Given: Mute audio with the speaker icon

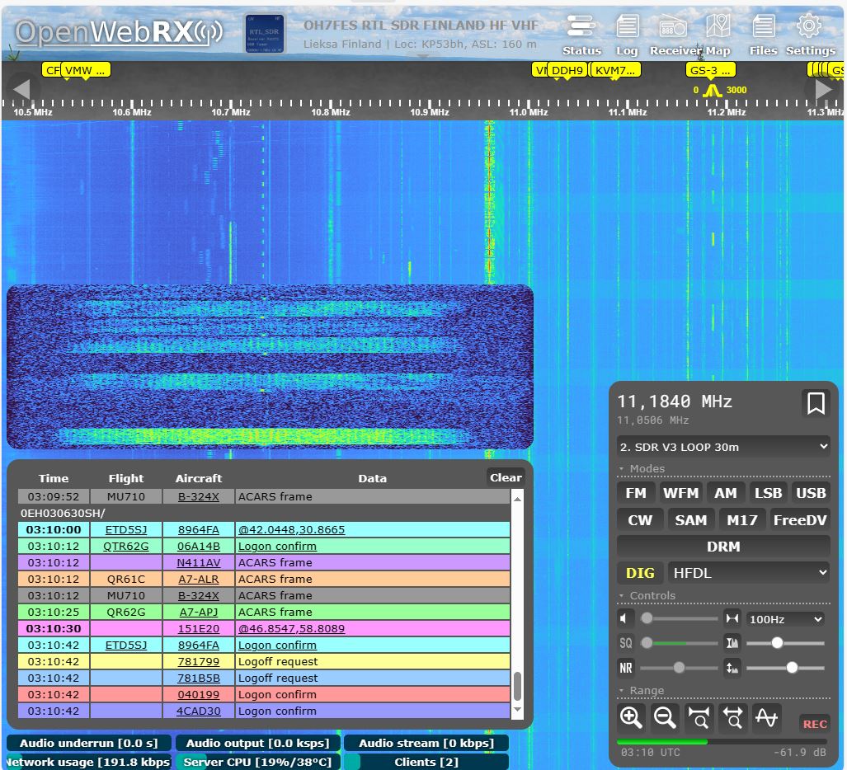Looking at the screenshot, I should [627, 618].
